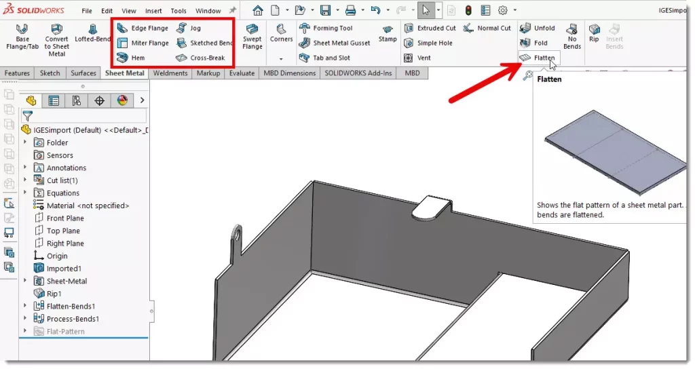Click the Stamp tool
This screenshot has height=369, width=695.
[388, 33]
